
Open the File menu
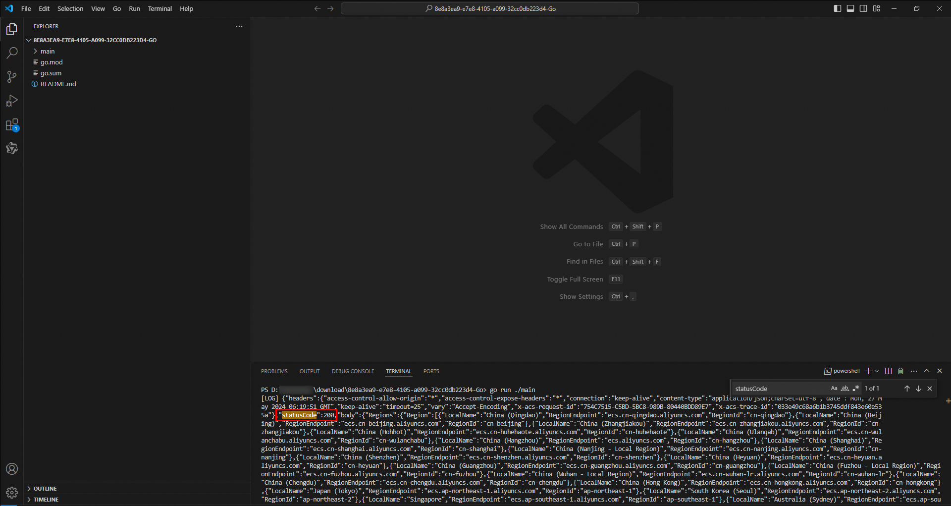pos(26,8)
